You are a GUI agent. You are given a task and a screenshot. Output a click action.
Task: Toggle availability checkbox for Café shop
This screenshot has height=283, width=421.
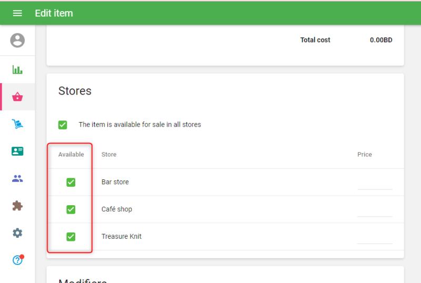click(71, 209)
